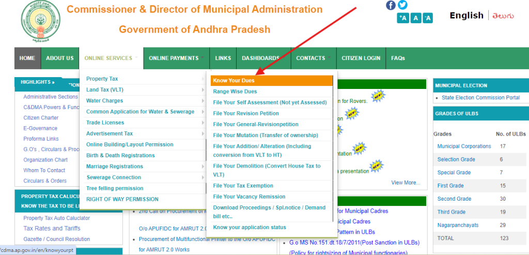Select English language option
529x255 pixels.
coord(466,16)
